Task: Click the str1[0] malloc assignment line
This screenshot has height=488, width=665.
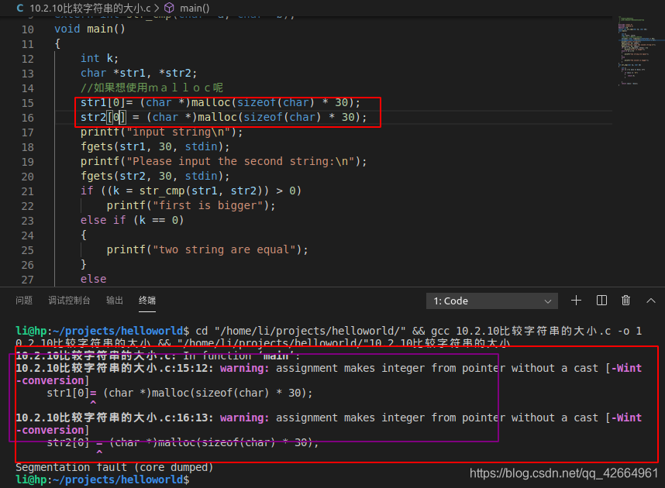Action: pyautogui.click(x=221, y=102)
